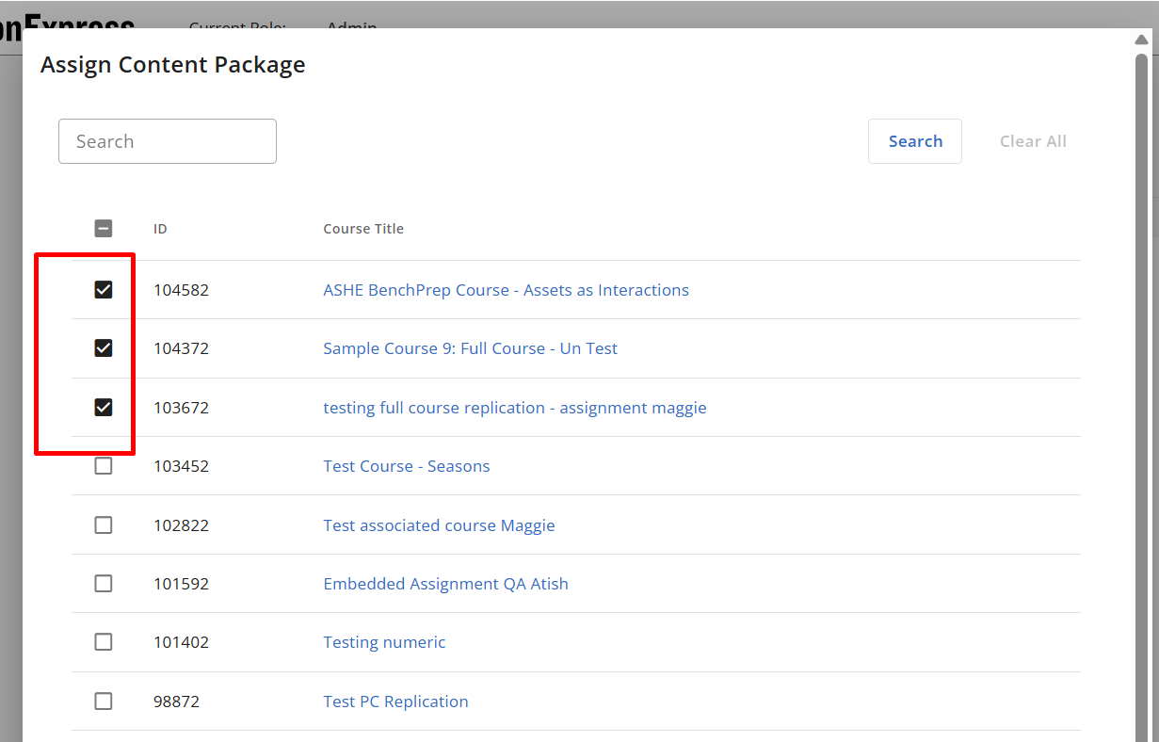Click the Search button
The width and height of the screenshot is (1159, 742).
coord(914,141)
